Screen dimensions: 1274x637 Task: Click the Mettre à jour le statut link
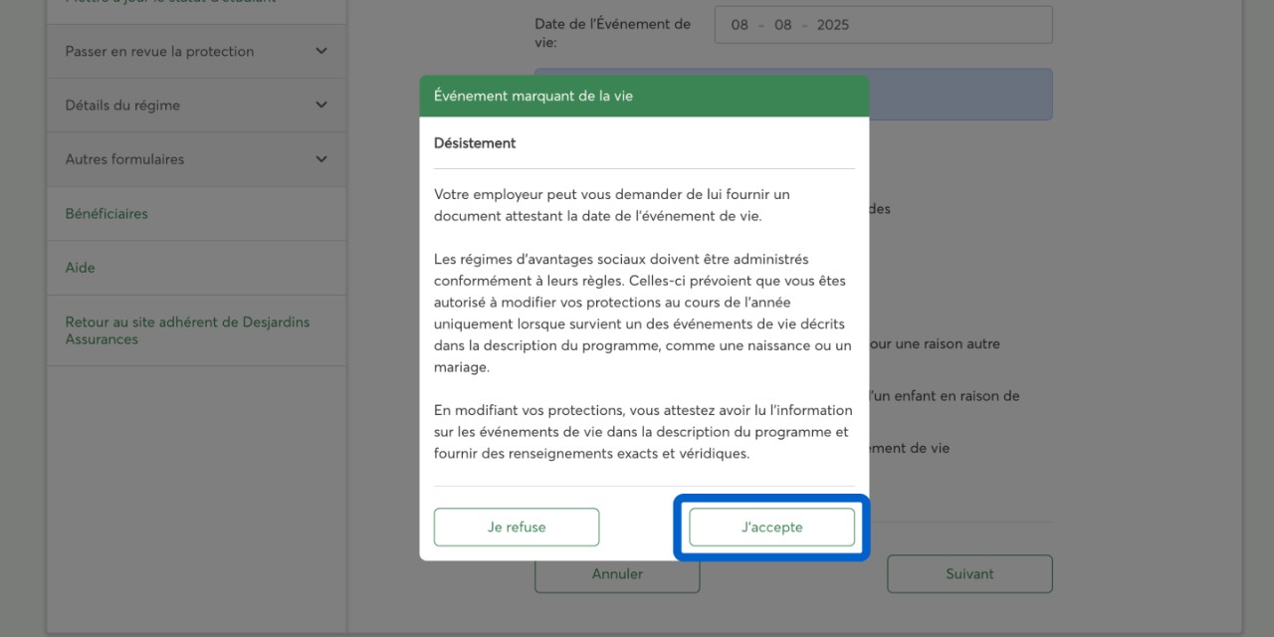click(x=169, y=3)
